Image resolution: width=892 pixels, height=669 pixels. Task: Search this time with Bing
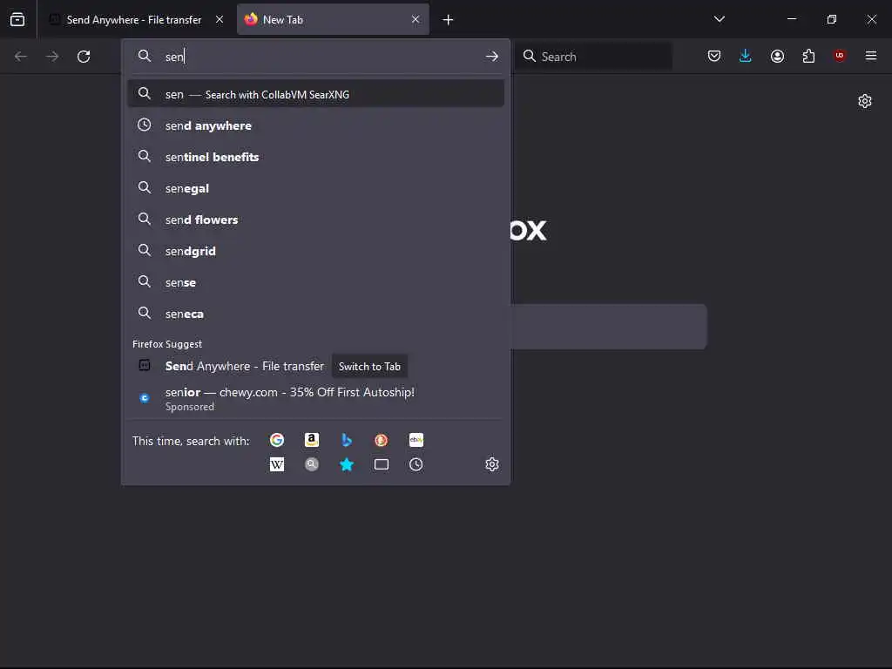tap(347, 440)
